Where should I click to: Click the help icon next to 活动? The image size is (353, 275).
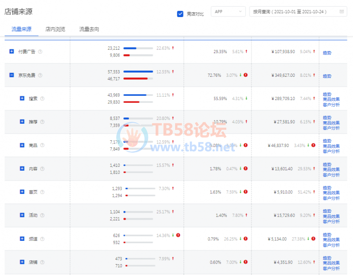[42, 215]
